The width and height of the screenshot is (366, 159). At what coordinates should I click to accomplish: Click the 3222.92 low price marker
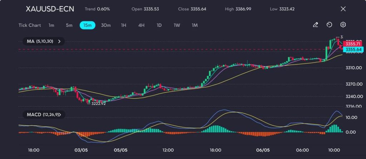pos(98,103)
